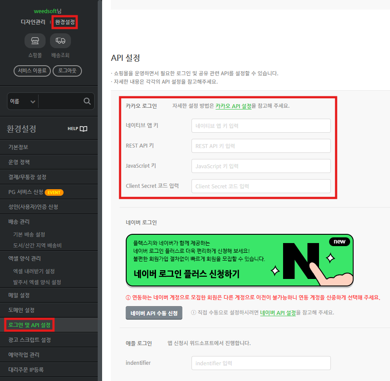Select 발주서 엑셀 양식 설정 submenu
Screen dimensions: 390x381
point(37,282)
